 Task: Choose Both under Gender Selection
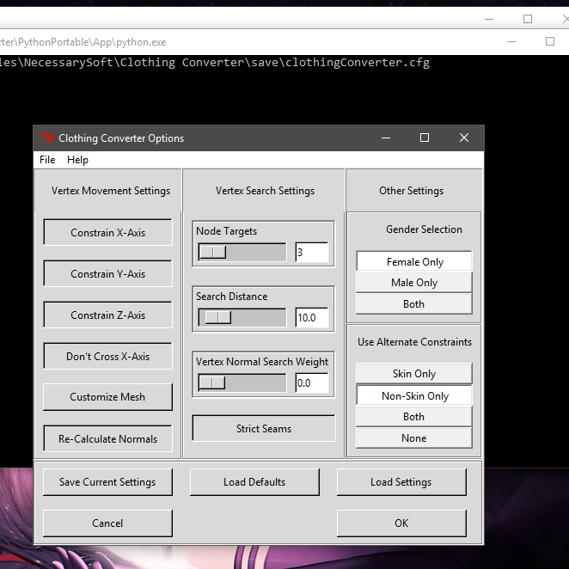[x=413, y=304]
